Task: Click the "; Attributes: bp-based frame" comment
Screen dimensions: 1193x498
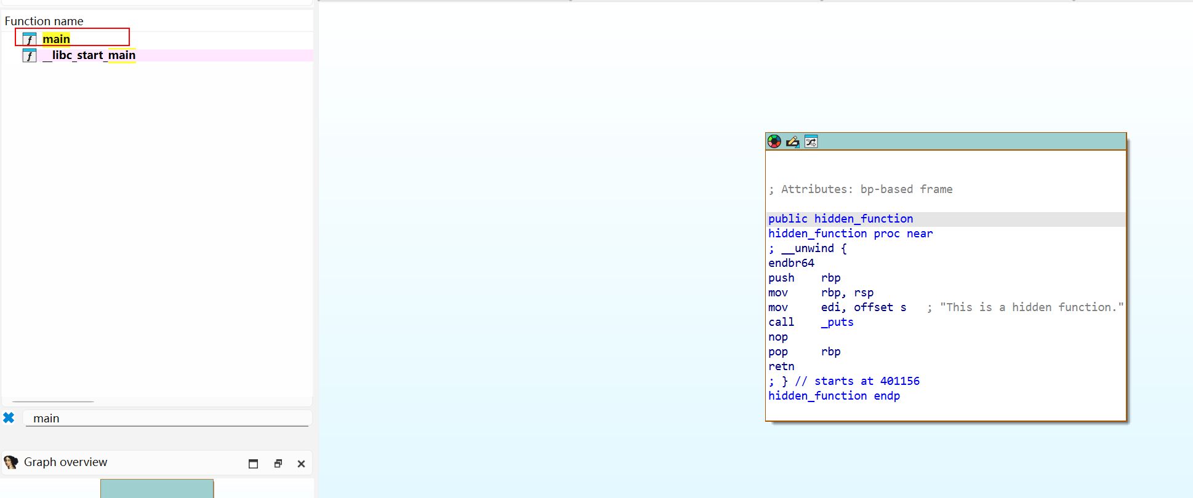Action: click(x=861, y=189)
